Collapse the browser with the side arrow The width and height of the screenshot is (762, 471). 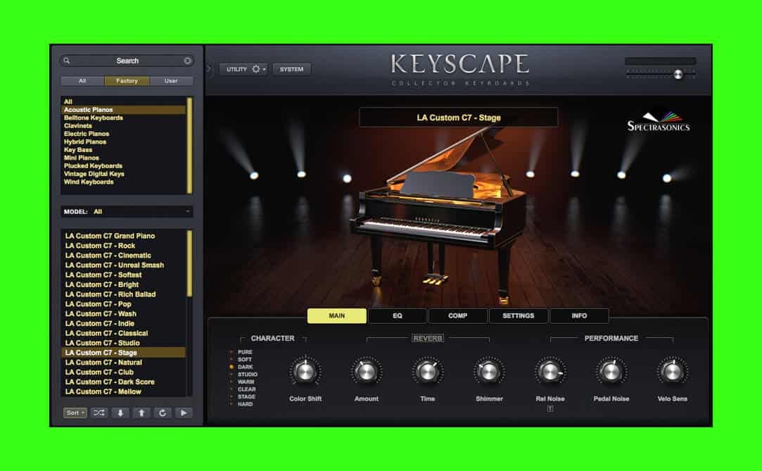click(209, 69)
